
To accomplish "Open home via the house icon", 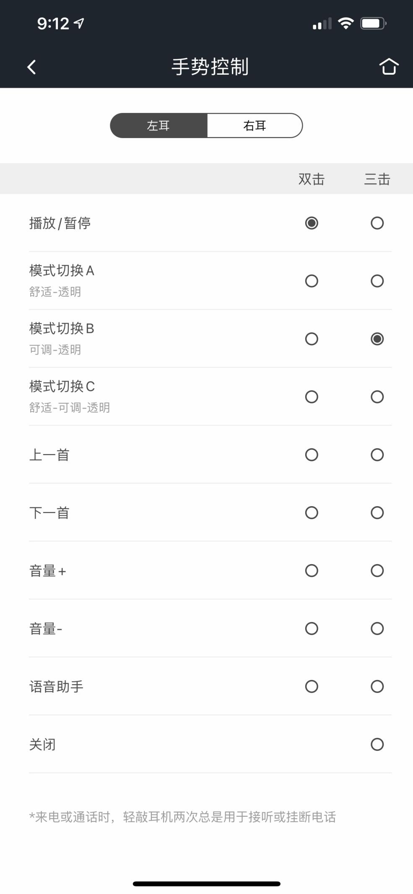I will (x=388, y=66).
